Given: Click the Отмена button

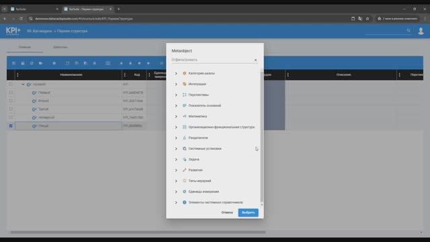Looking at the screenshot, I should tap(227, 212).
